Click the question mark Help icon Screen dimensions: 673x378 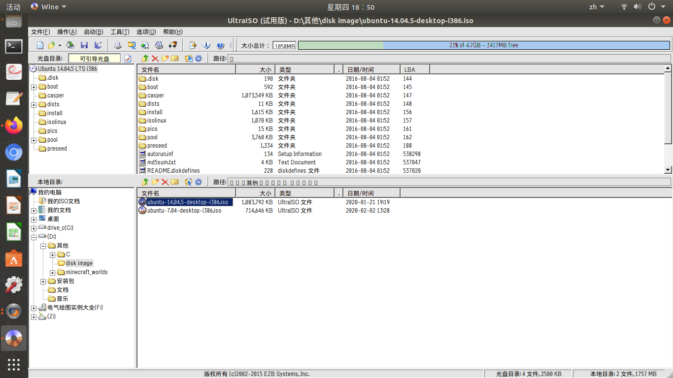[x=220, y=45]
